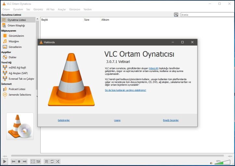The height and width of the screenshot is (166, 235).
Task: Open Lisans link in Hakkında
Action: (x=117, y=120)
